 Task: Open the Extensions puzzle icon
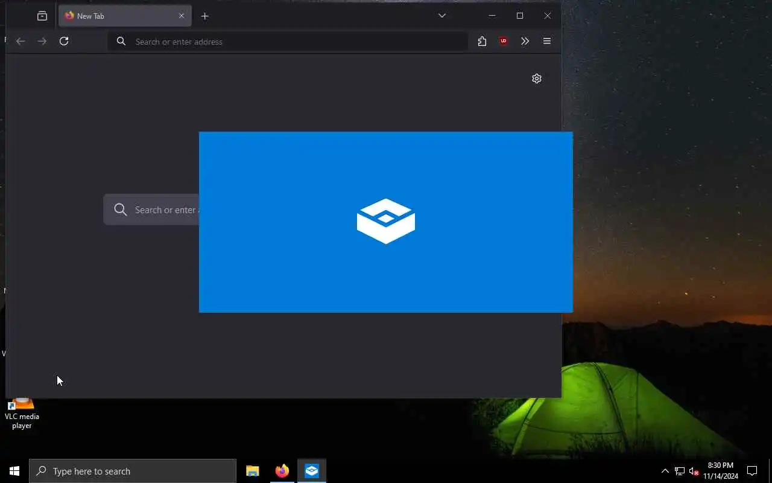click(482, 41)
